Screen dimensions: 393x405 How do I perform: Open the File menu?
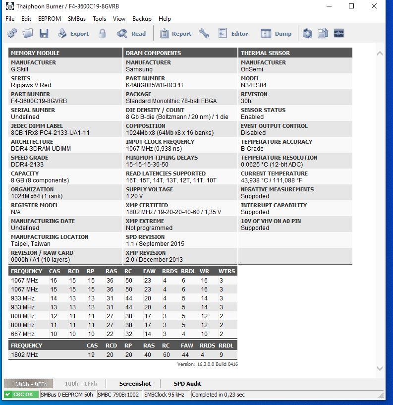tap(10, 19)
